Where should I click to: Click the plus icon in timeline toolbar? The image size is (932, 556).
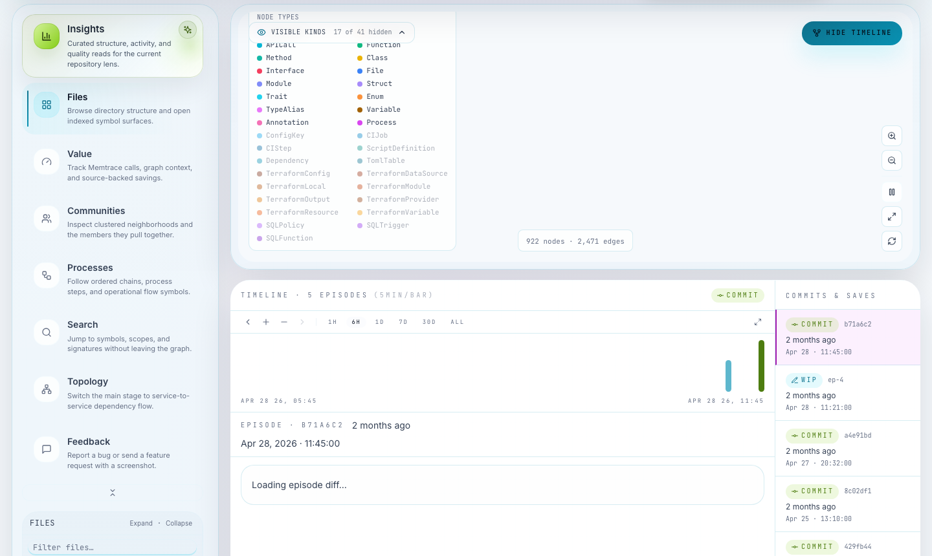pos(266,322)
